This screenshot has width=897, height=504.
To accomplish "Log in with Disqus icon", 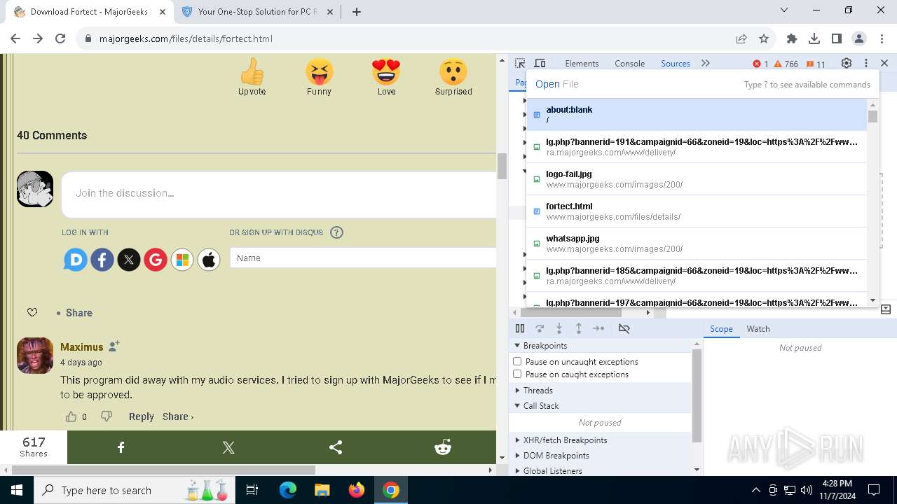I will pos(76,260).
